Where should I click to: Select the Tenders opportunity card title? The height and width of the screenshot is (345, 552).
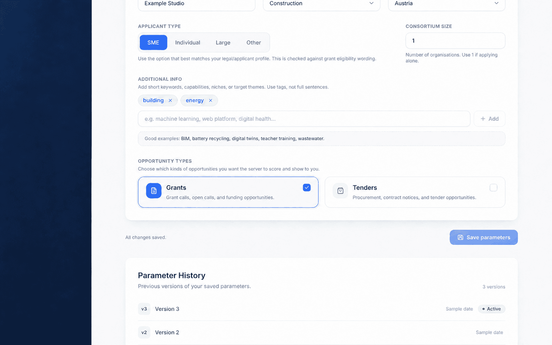coord(365,188)
